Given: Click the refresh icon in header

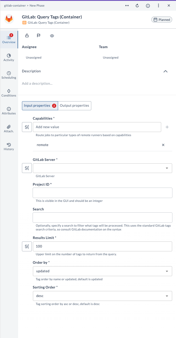Looking at the screenshot, I should pyautogui.click(x=137, y=6).
